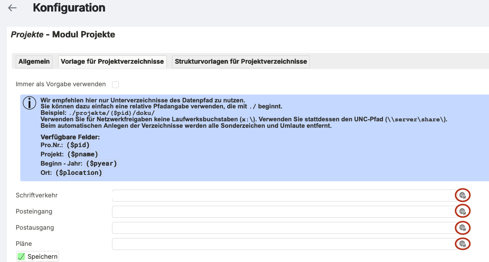Image resolution: width=489 pixels, height=262 pixels.
Task: Click the ($pname) Projekt placeholder
Action: pyautogui.click(x=83, y=154)
